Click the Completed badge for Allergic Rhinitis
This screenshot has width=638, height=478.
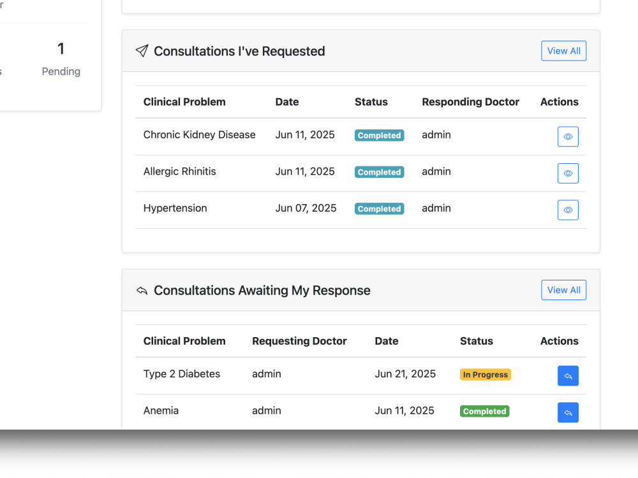tap(379, 172)
